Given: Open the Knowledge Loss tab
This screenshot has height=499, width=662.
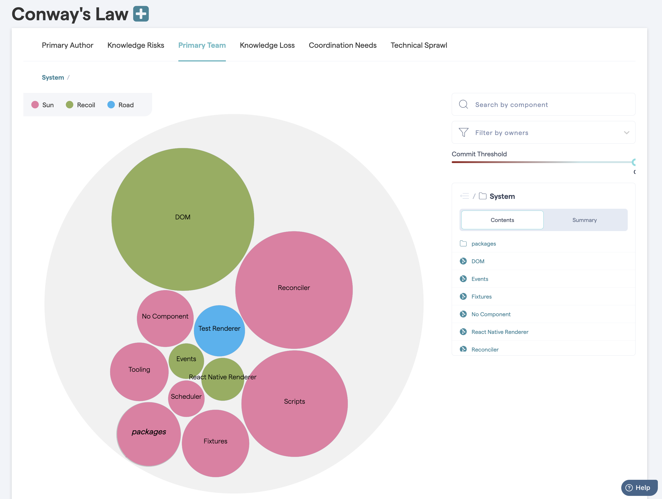Looking at the screenshot, I should coord(267,45).
